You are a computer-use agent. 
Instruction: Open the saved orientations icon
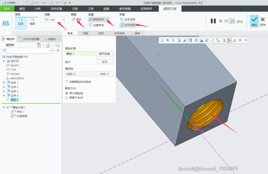point(195,40)
